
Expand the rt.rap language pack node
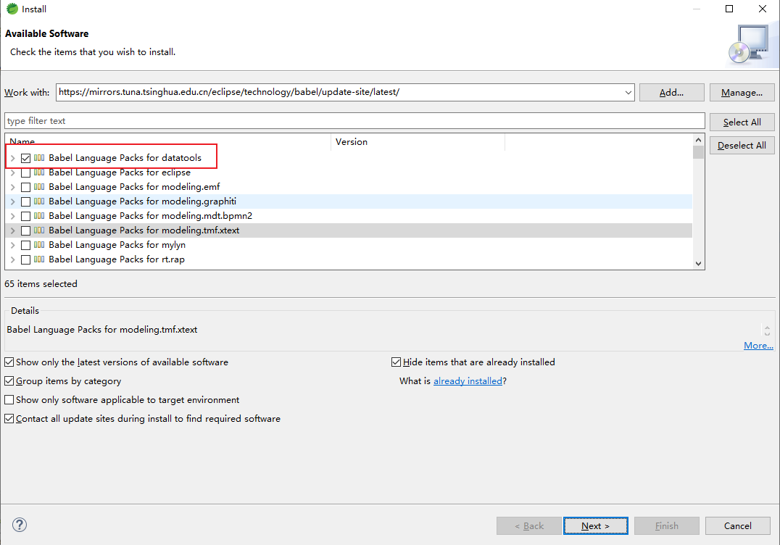click(x=13, y=259)
